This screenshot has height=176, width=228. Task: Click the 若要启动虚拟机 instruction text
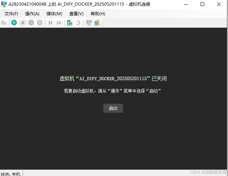coord(112,91)
